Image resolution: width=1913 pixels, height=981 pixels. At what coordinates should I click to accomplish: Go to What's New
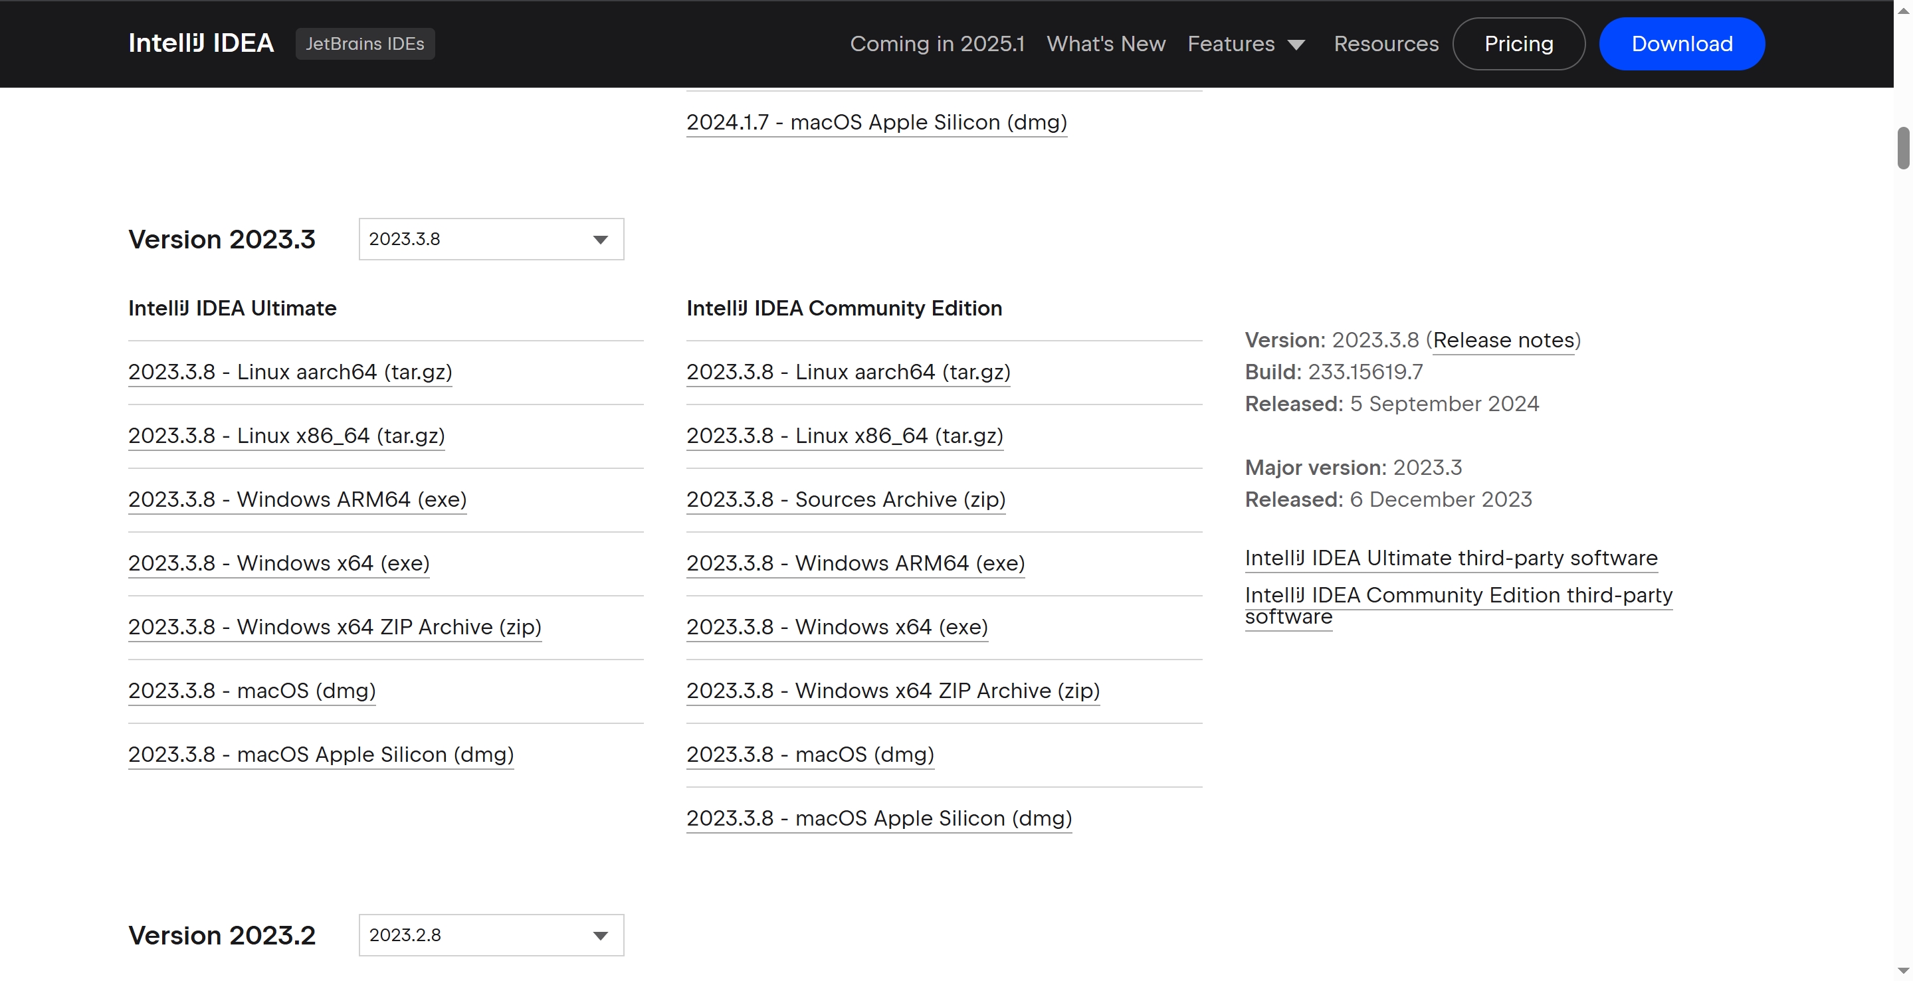point(1106,44)
